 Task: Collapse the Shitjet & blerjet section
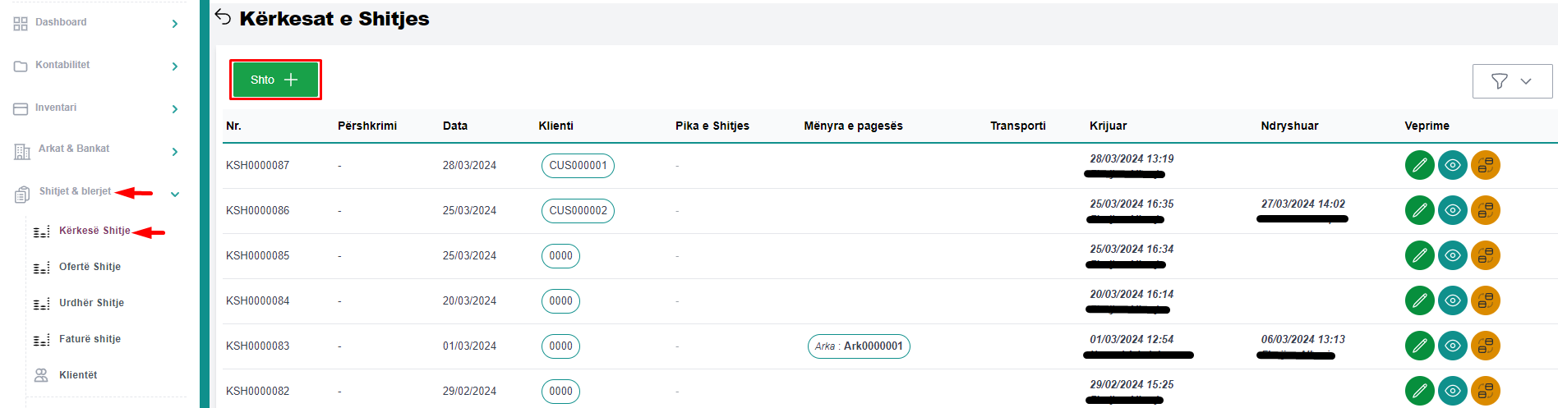pos(174,195)
